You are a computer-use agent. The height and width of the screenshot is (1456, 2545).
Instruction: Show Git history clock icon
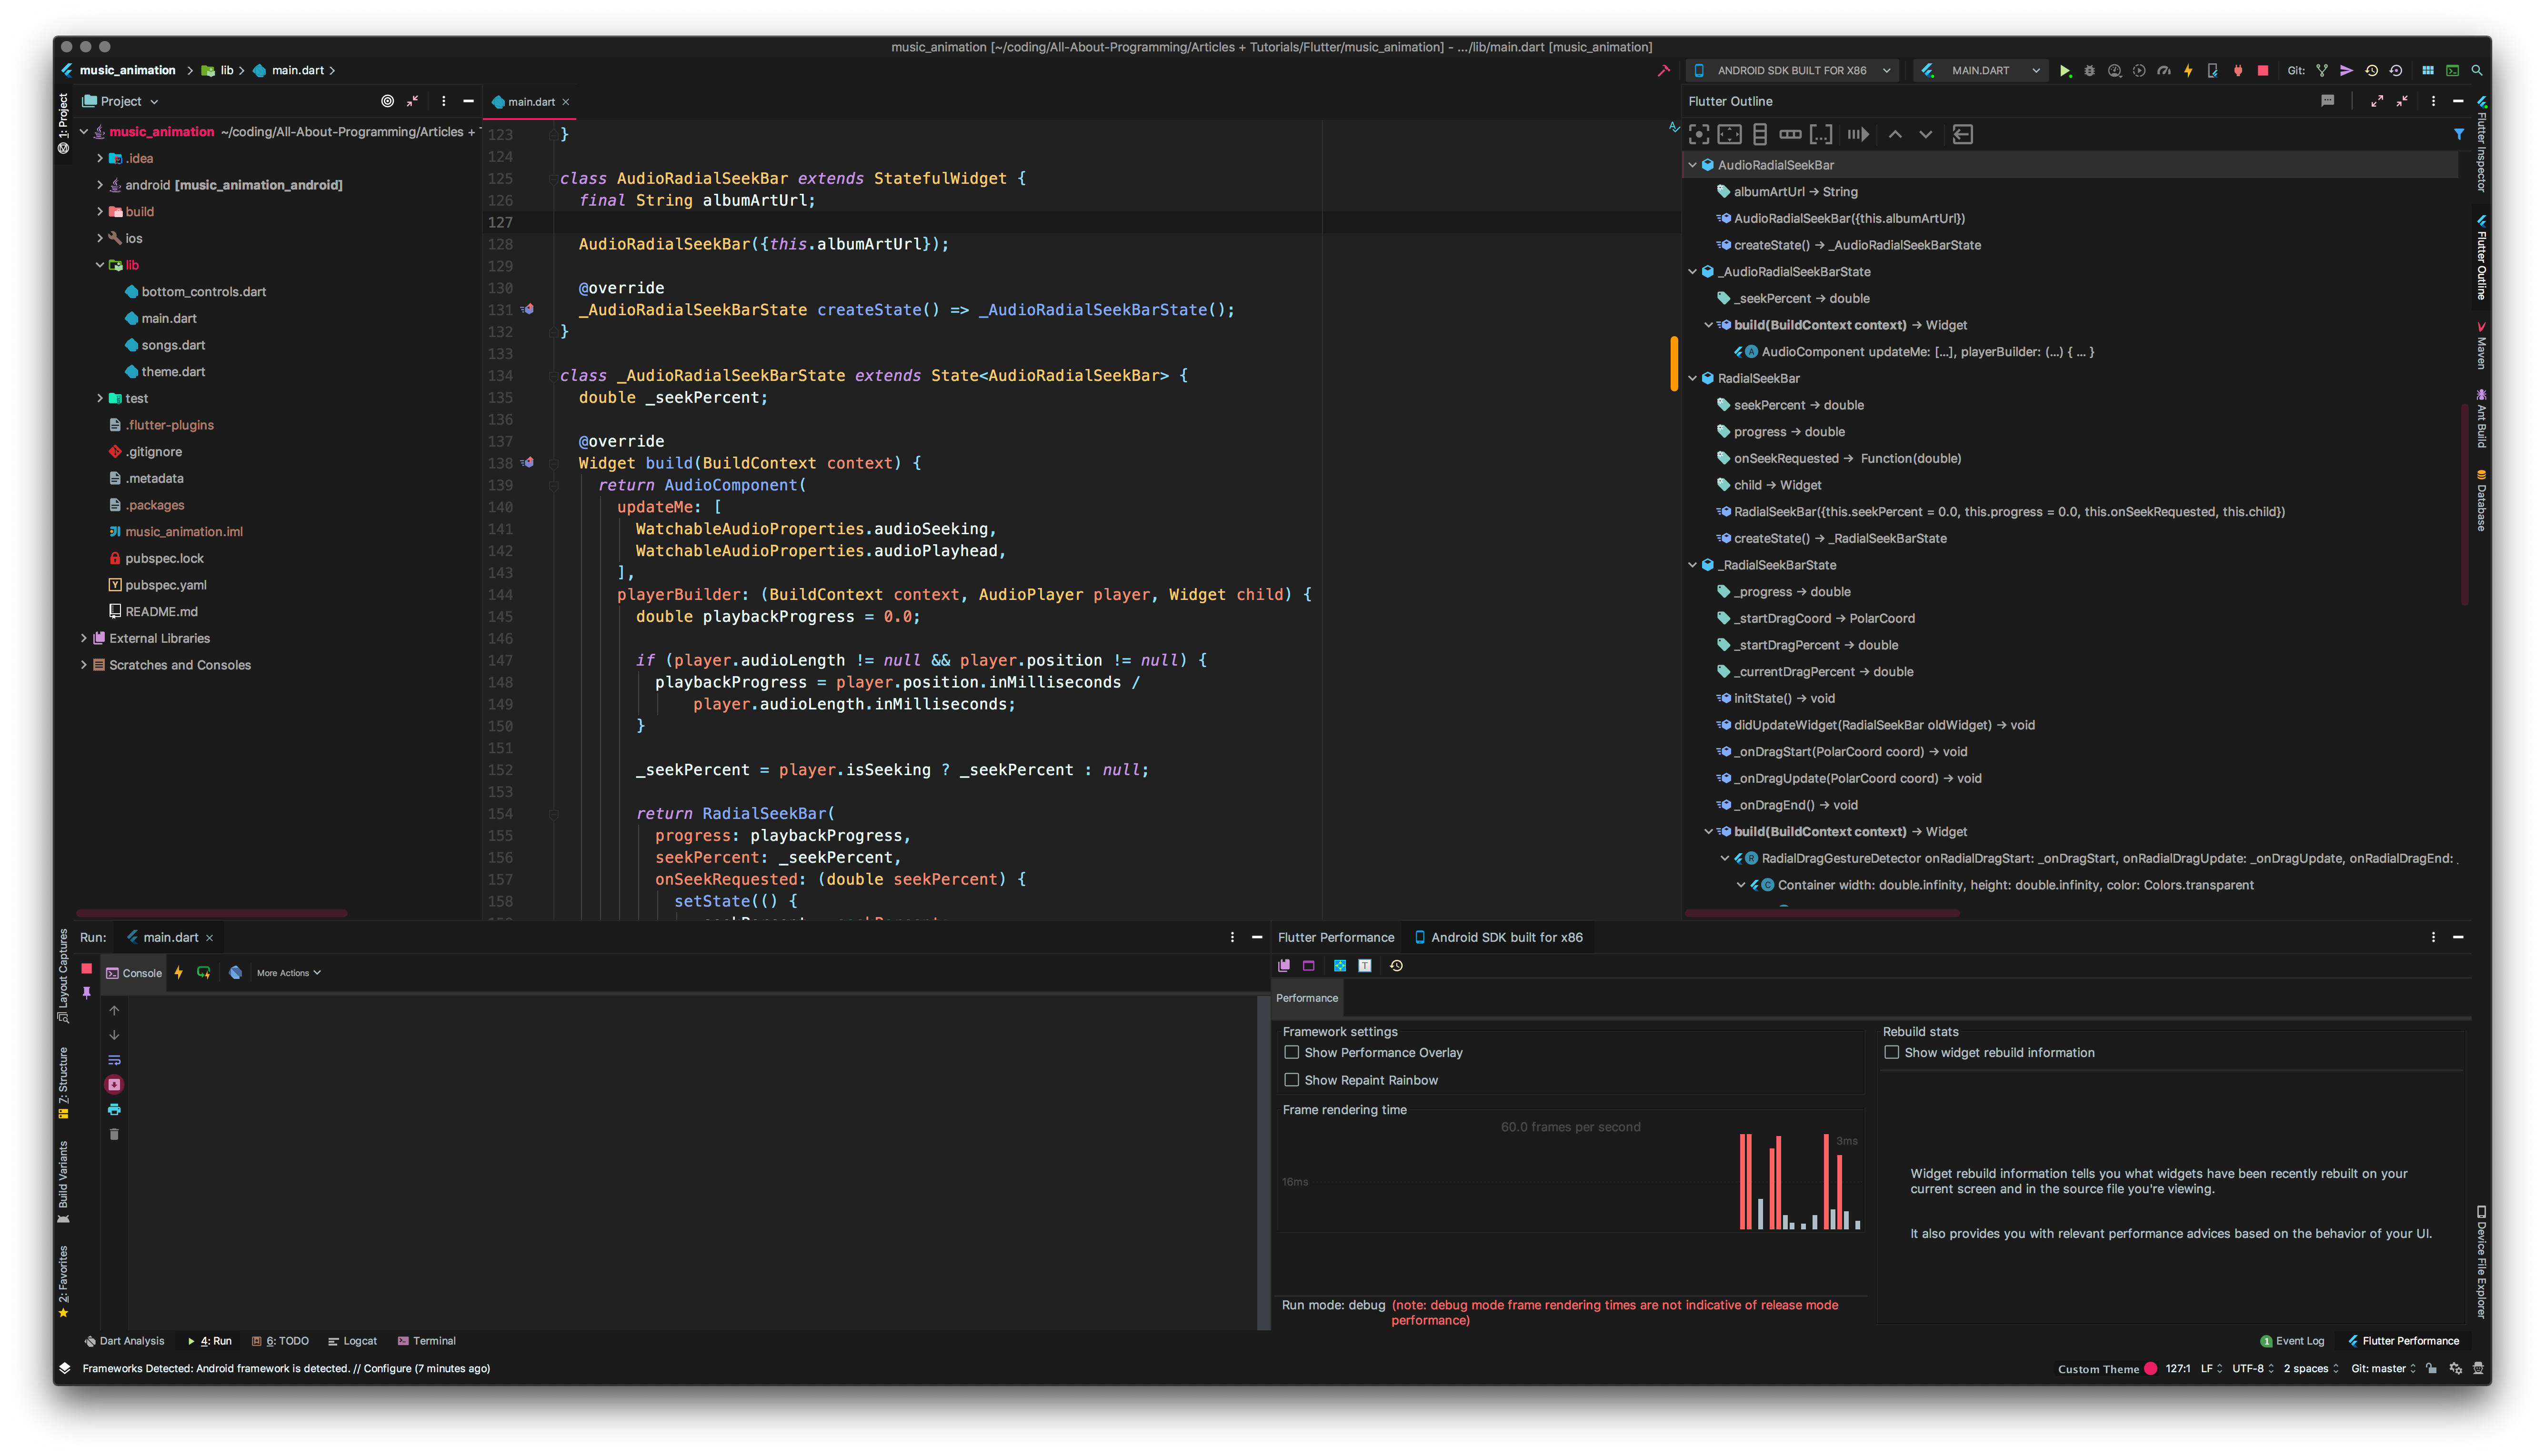(x=2371, y=71)
